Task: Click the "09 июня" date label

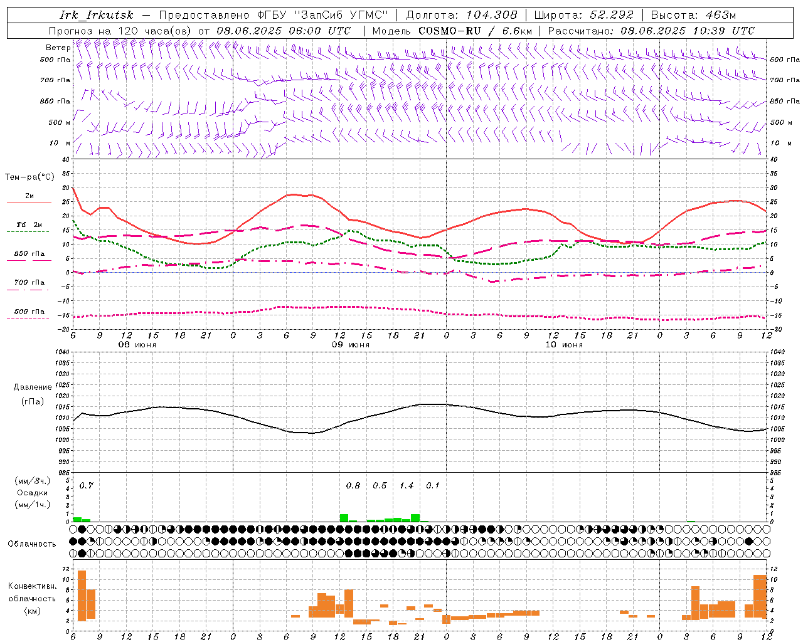Action: (351, 345)
